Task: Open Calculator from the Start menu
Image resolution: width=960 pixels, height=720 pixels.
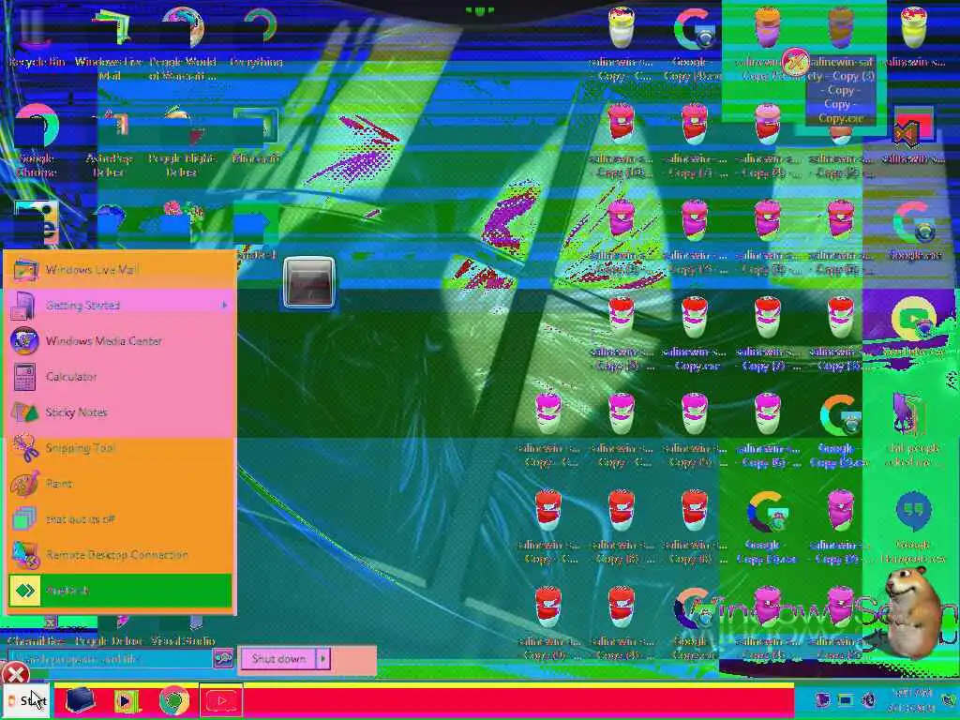Action: (120, 377)
